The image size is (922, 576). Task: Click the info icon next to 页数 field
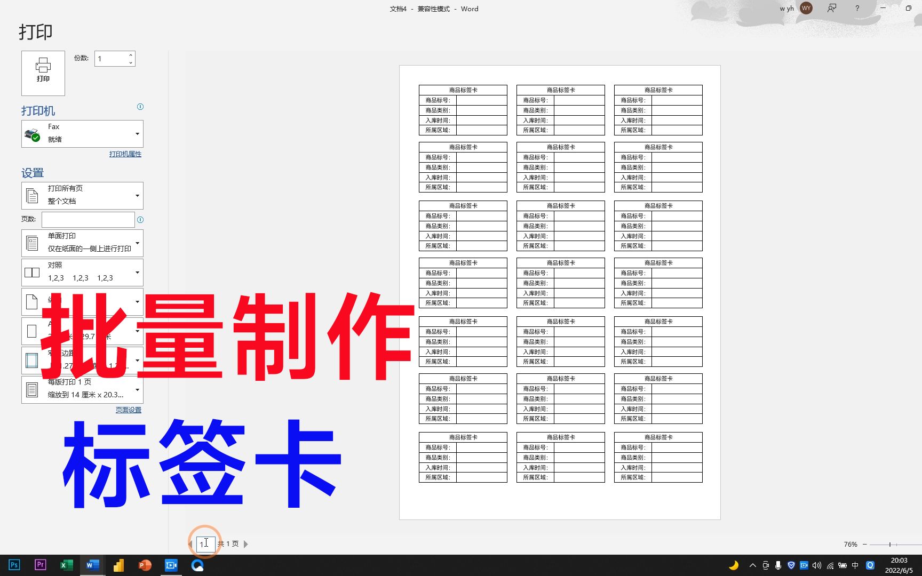140,219
